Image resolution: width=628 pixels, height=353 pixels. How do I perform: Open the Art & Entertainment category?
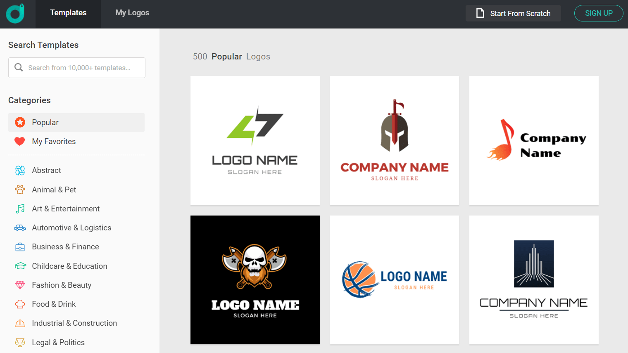66,208
